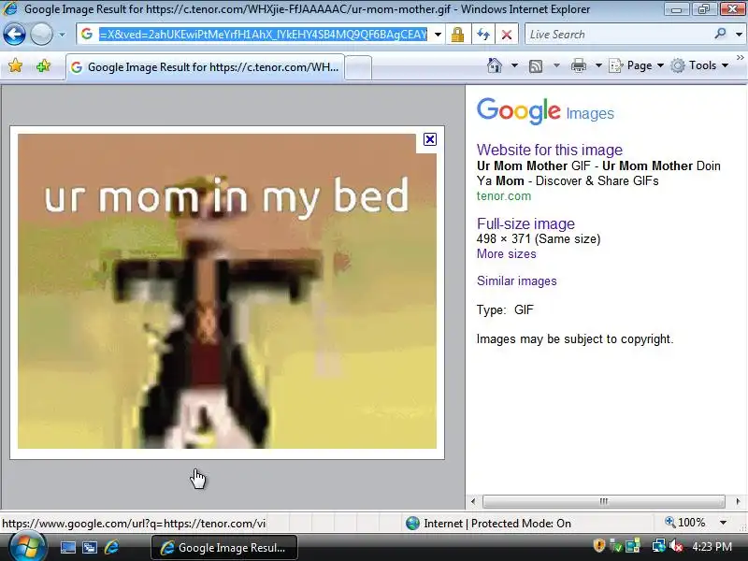Image resolution: width=748 pixels, height=561 pixels.
Task: Open the Similar images link
Action: coord(517,281)
